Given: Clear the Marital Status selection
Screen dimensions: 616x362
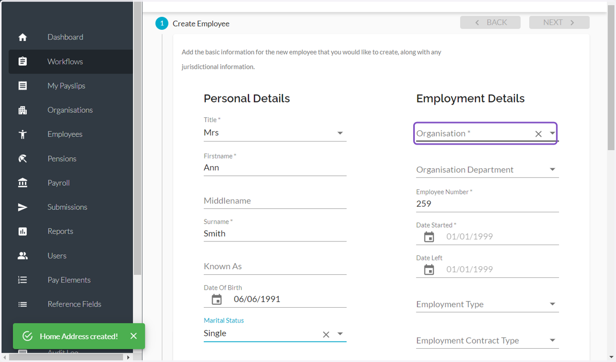Looking at the screenshot, I should [326, 334].
